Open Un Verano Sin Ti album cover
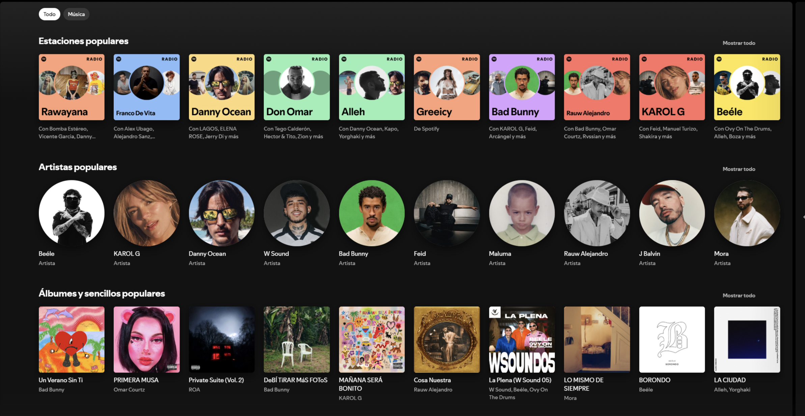 (x=72, y=339)
